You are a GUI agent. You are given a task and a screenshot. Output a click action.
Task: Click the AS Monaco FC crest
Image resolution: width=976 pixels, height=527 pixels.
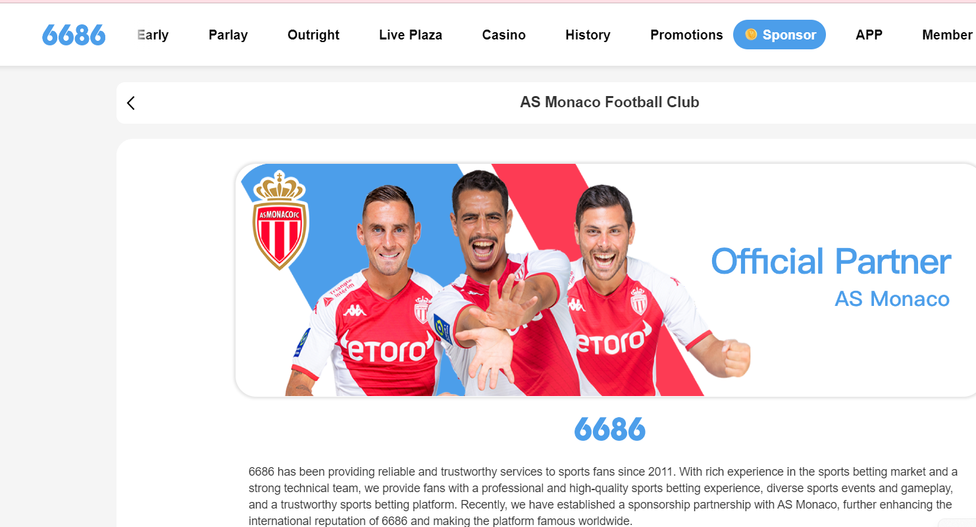click(x=280, y=220)
